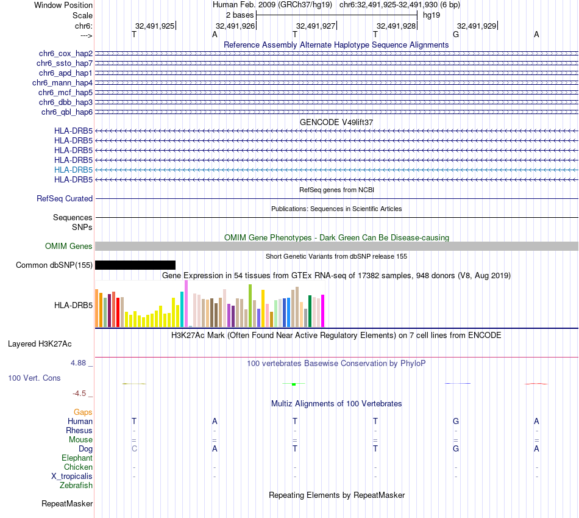Click the black HLA-DRB5 GTEx label
The image size is (579, 518).
click(74, 306)
